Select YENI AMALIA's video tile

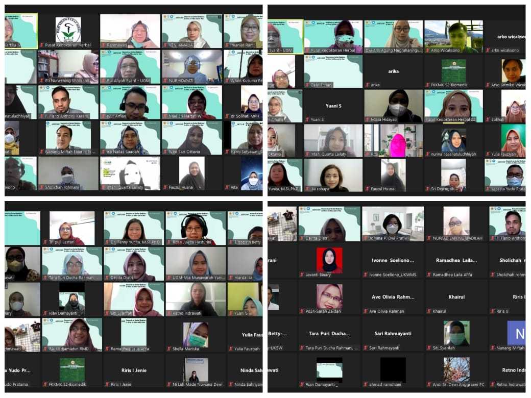(x=191, y=31)
